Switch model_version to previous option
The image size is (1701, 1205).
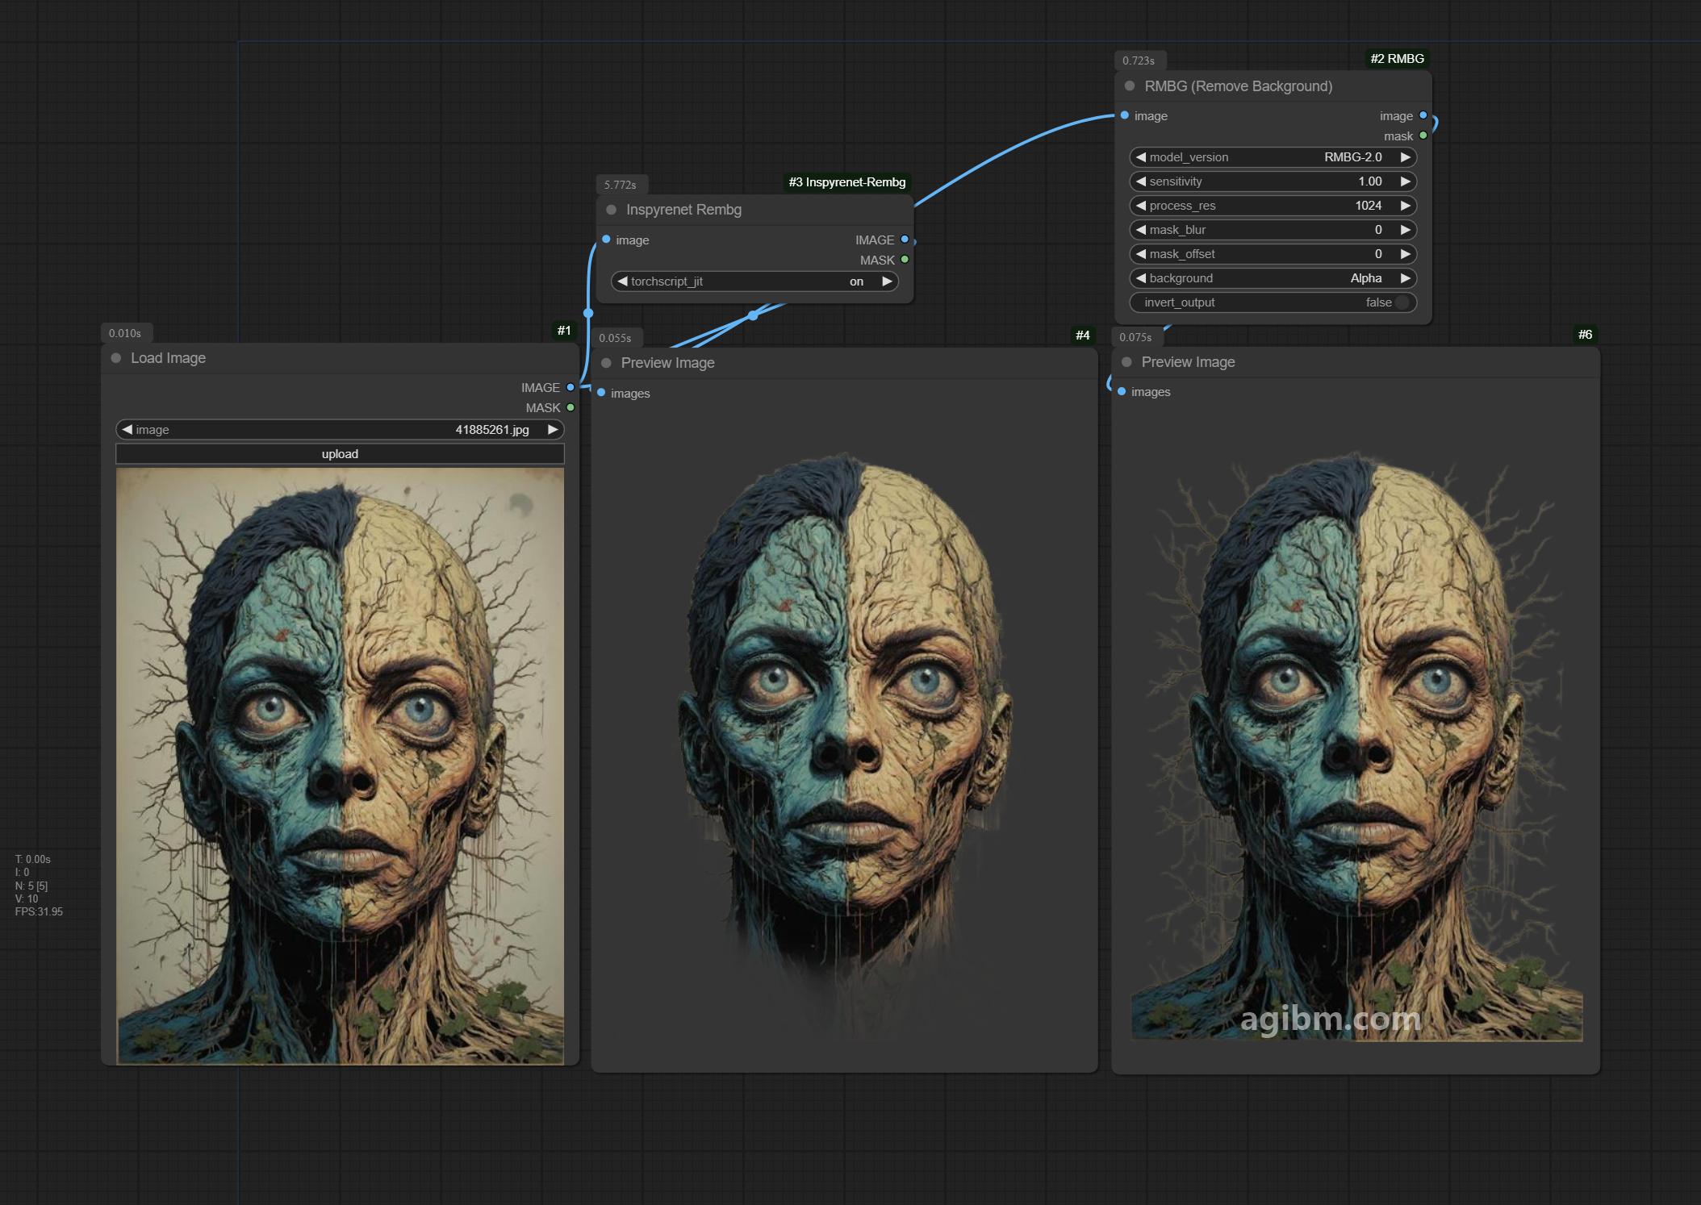point(1141,157)
